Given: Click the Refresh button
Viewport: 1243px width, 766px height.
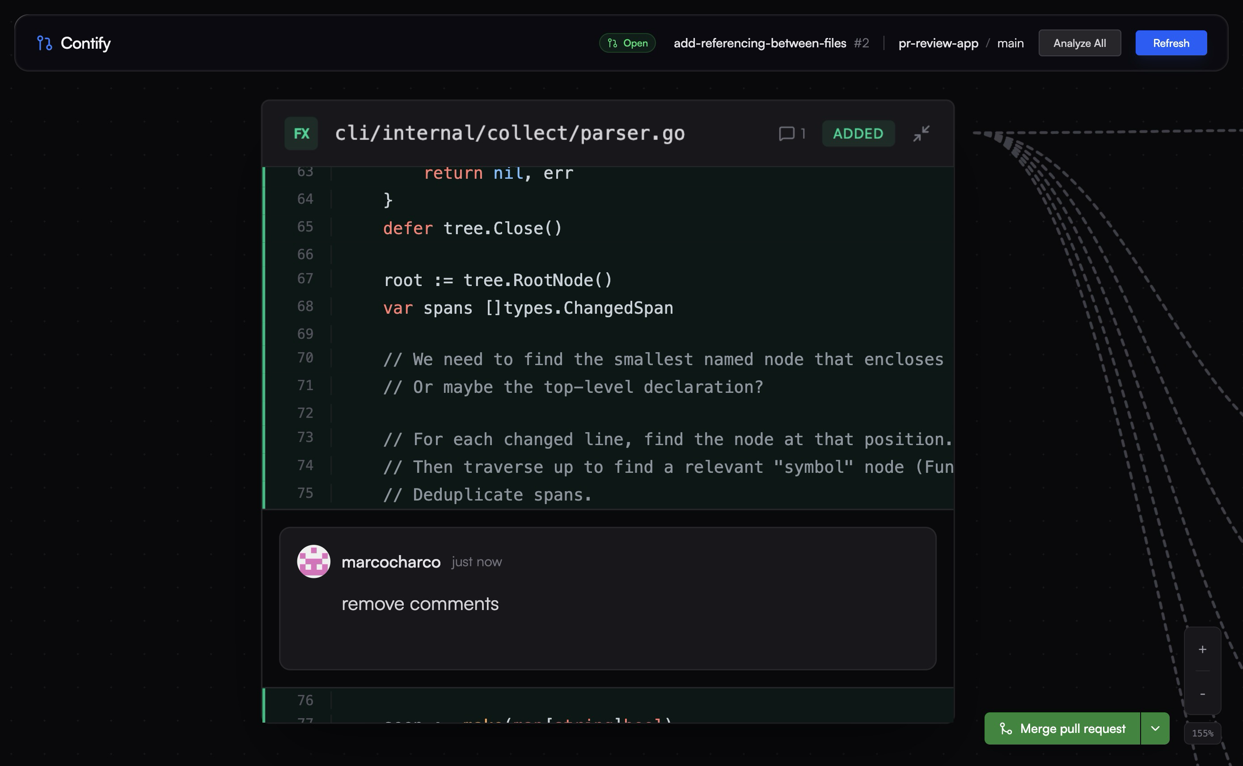Looking at the screenshot, I should coord(1171,43).
